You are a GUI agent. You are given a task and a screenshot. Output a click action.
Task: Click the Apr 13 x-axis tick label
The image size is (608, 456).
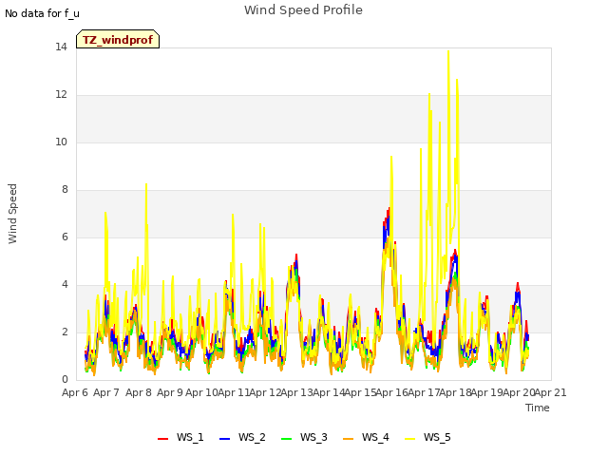click(296, 392)
